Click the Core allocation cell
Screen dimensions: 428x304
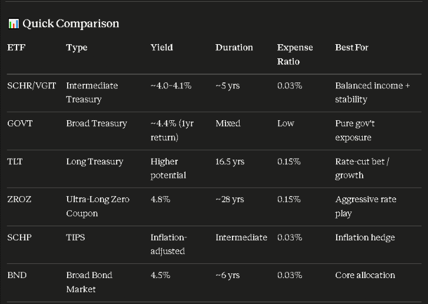click(365, 275)
